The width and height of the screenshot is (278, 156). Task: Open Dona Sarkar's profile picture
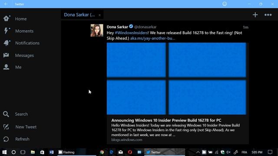point(97,30)
